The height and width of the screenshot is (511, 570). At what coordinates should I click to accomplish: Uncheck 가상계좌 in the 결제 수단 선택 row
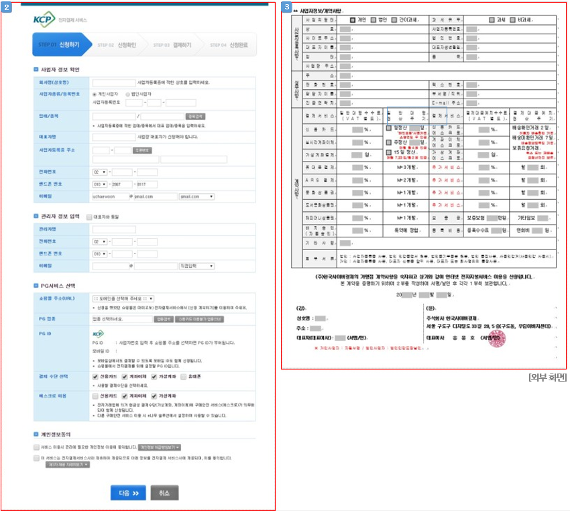pos(154,376)
